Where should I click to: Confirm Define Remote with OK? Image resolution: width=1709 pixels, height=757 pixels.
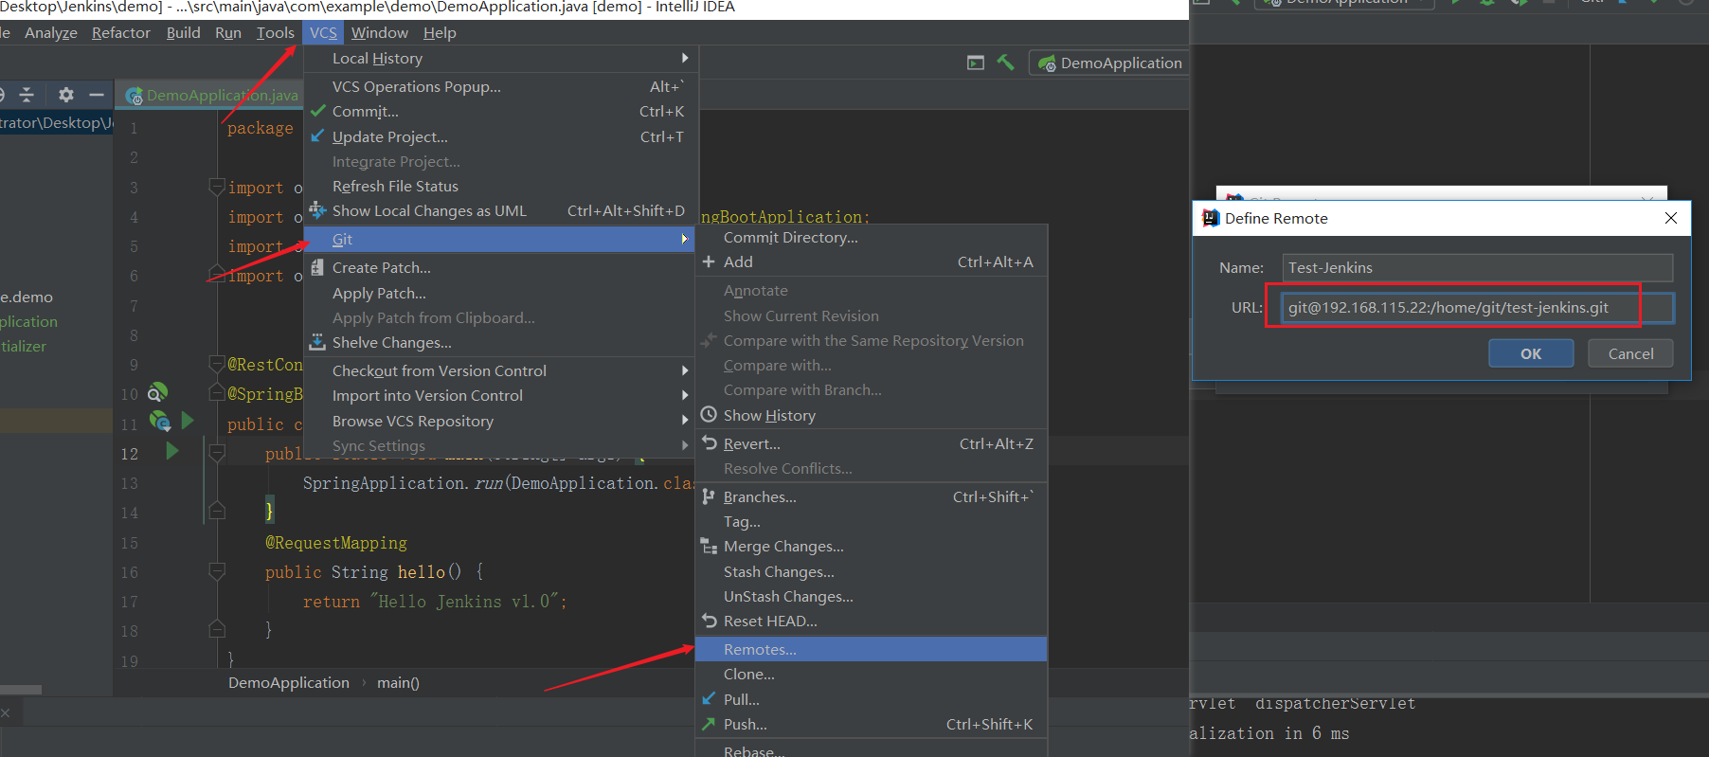coord(1531,353)
